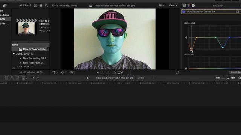Image resolution: width=241 pixels, height=135 pixels.
Task: Click the Name column header
Action: (15, 45)
